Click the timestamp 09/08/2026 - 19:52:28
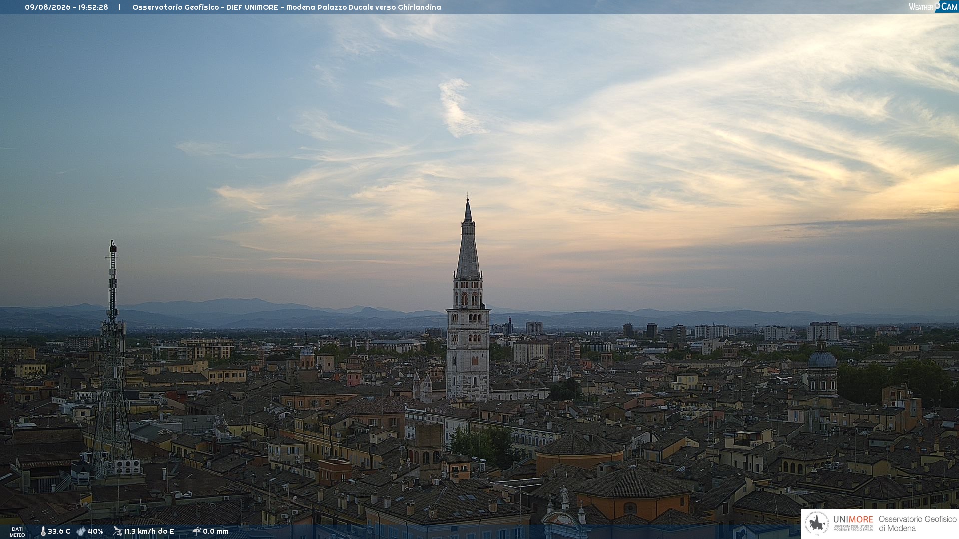 click(66, 7)
